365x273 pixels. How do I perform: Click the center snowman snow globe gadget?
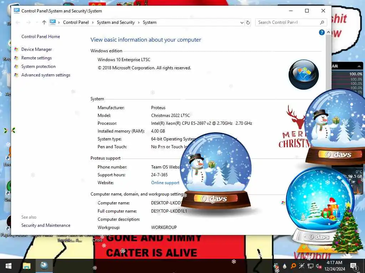[216, 171]
